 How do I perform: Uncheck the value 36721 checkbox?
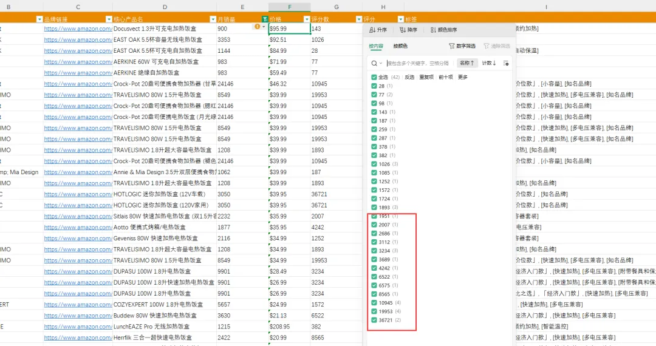tap(374, 320)
